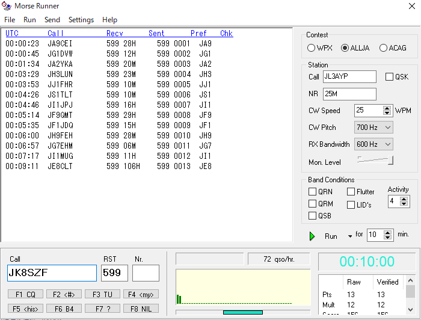The height and width of the screenshot is (320, 421).
Task: Open the Run button dropdown arrow
Action: [350, 236]
